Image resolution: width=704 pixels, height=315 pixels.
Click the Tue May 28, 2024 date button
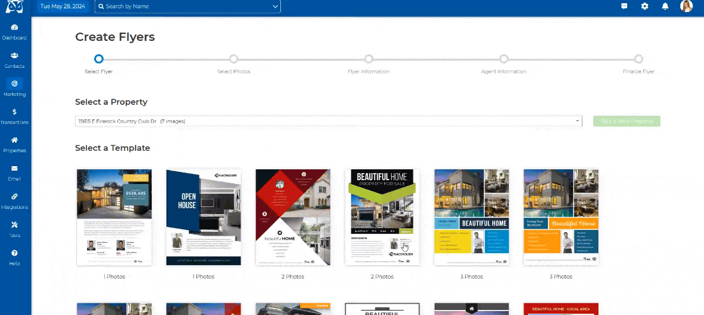coord(63,6)
